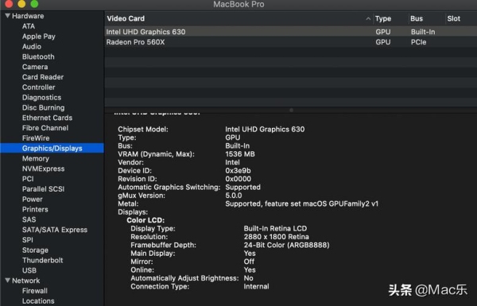Select the Network category label
The width and height of the screenshot is (477, 306).
tap(26, 281)
